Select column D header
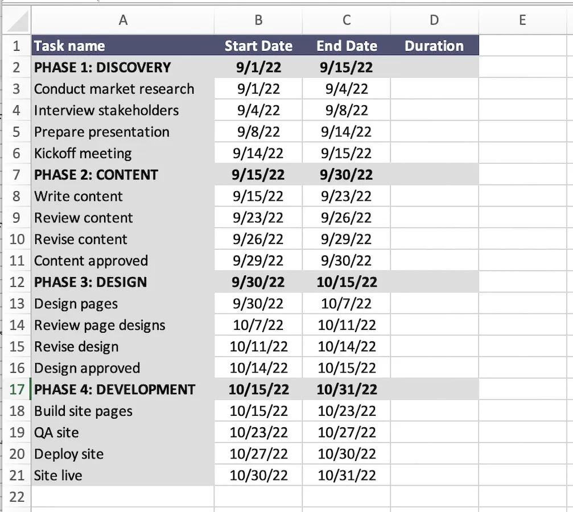This screenshot has height=512, width=573. pyautogui.click(x=434, y=20)
